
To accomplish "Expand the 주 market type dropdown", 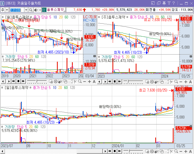I will (7, 10).
